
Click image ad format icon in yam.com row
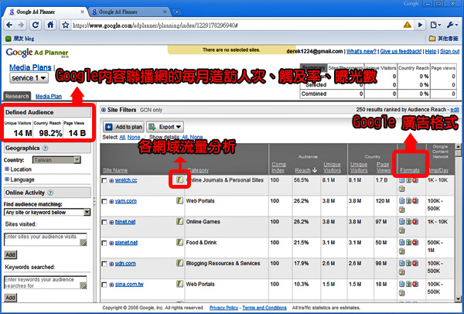(x=408, y=200)
